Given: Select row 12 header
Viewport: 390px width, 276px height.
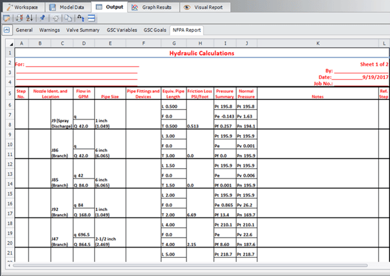Looking at the screenshot, I should pos(10,164).
